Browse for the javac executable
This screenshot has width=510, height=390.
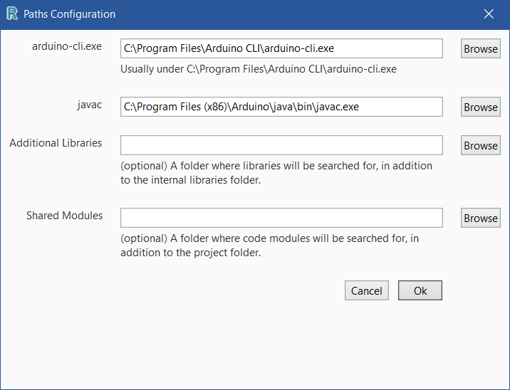point(481,107)
